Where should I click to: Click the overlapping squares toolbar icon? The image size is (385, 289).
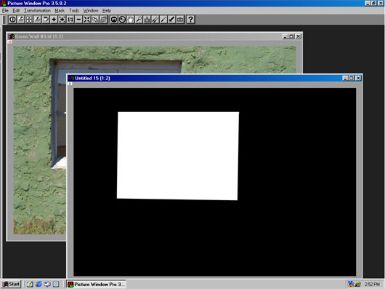(95, 20)
